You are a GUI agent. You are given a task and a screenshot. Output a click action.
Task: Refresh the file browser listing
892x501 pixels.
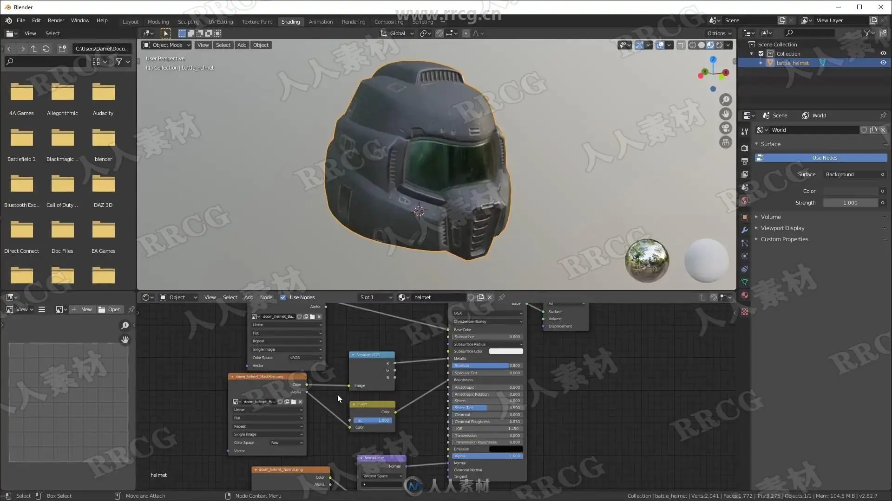tap(46, 49)
